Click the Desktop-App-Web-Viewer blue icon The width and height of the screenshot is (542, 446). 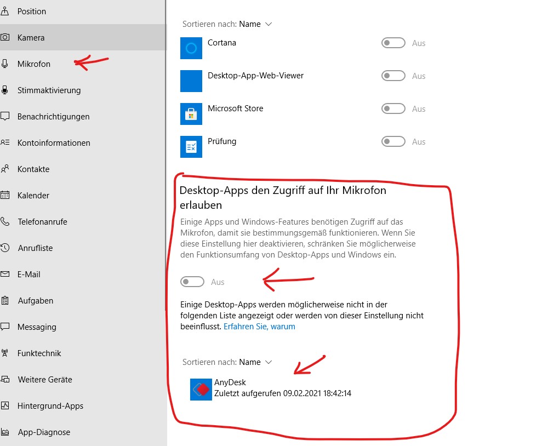pyautogui.click(x=191, y=81)
